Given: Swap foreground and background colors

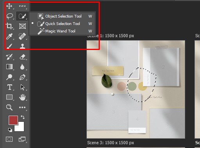Looking at the screenshot, I should (x=23, y=117).
